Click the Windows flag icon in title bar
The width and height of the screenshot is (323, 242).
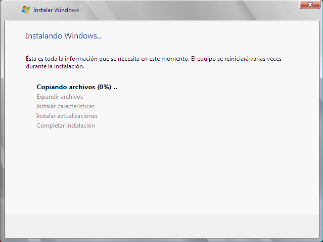coord(26,10)
